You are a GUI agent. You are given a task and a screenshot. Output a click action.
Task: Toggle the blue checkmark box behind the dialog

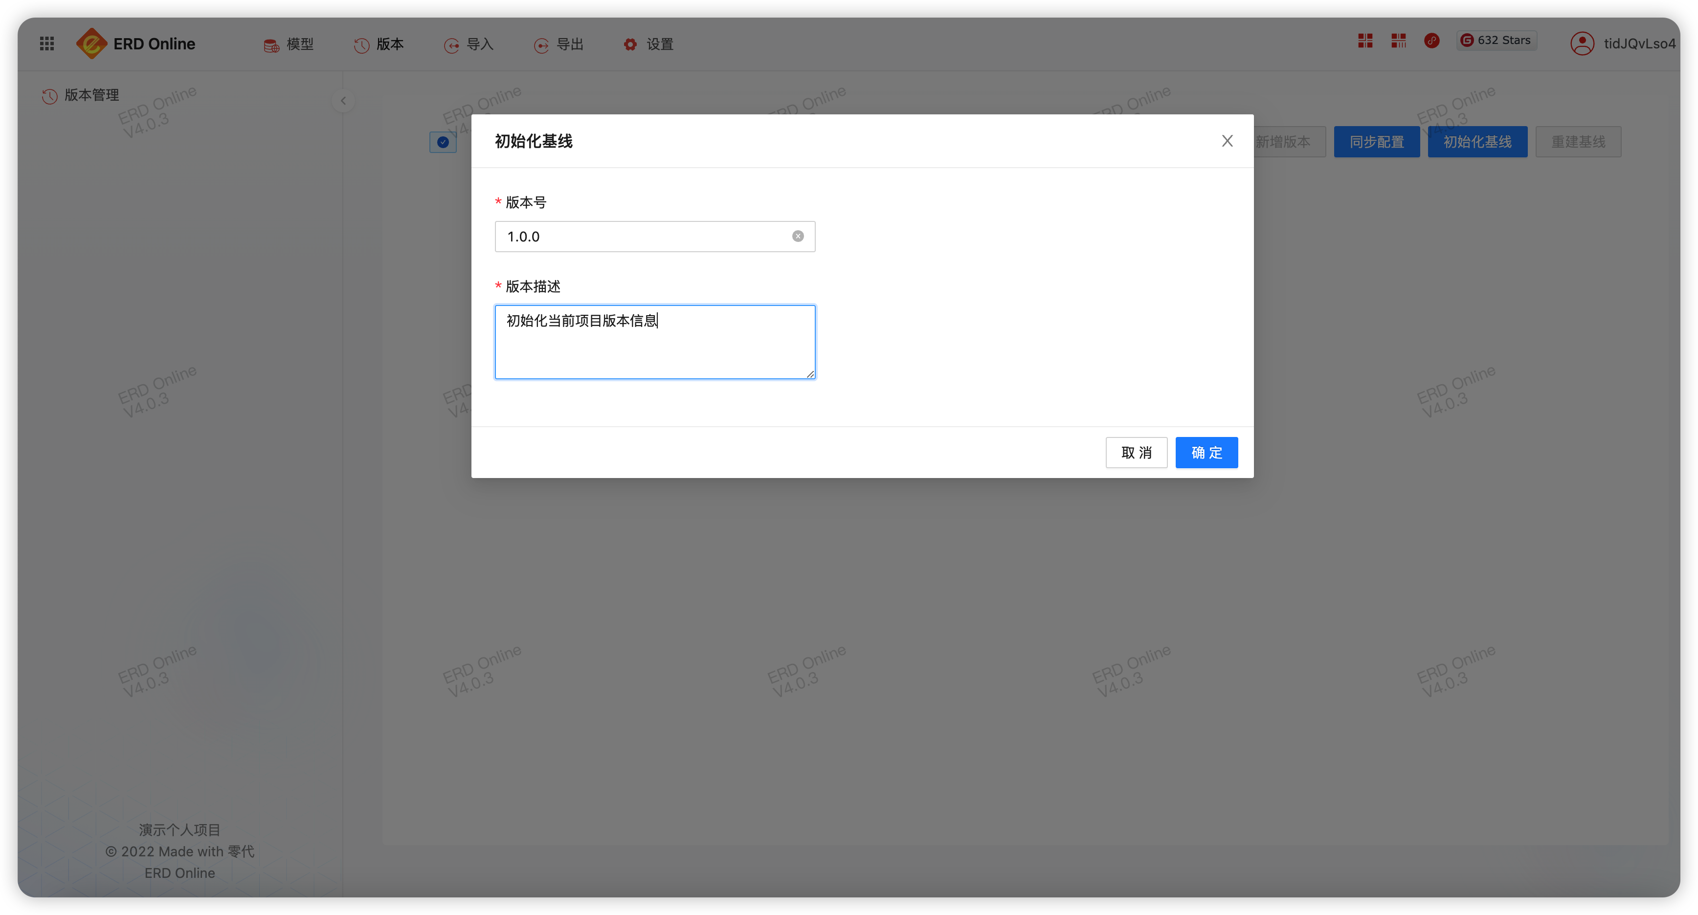(443, 142)
